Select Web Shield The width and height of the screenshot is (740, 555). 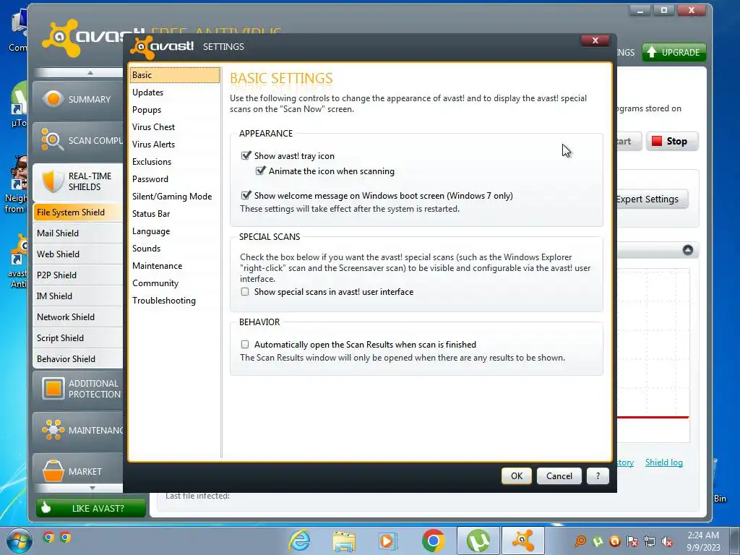tap(78, 254)
